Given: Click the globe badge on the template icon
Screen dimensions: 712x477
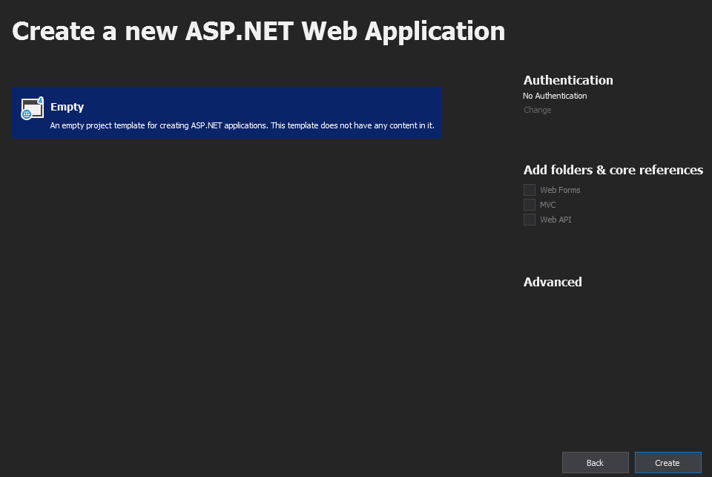Looking at the screenshot, I should (27, 115).
